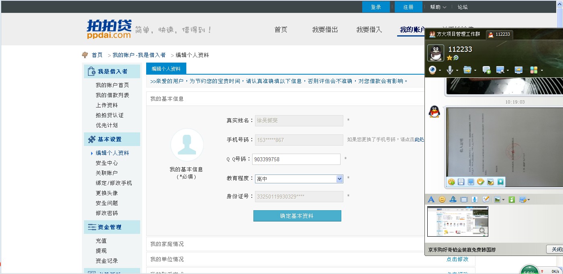Expand the 教育程度 dropdown
Screen dimensions: 563x274
tap(339, 179)
